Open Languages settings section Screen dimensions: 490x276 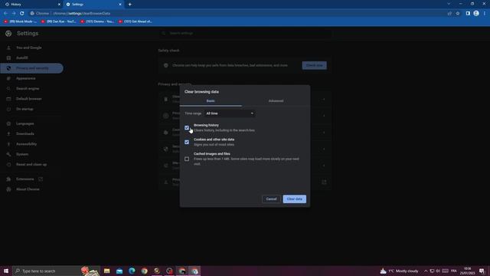coord(25,123)
